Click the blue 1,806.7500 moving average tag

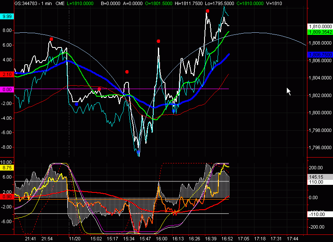click(x=320, y=55)
